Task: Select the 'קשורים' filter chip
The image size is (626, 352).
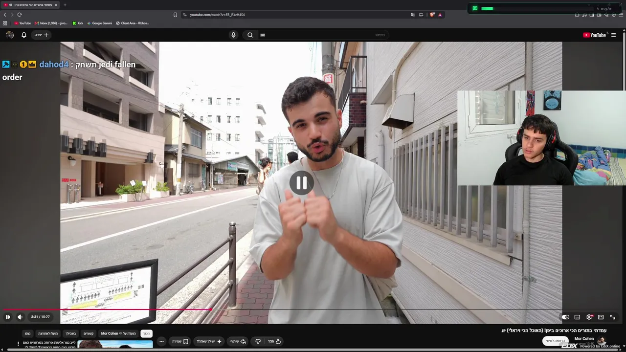Action: 89,333
